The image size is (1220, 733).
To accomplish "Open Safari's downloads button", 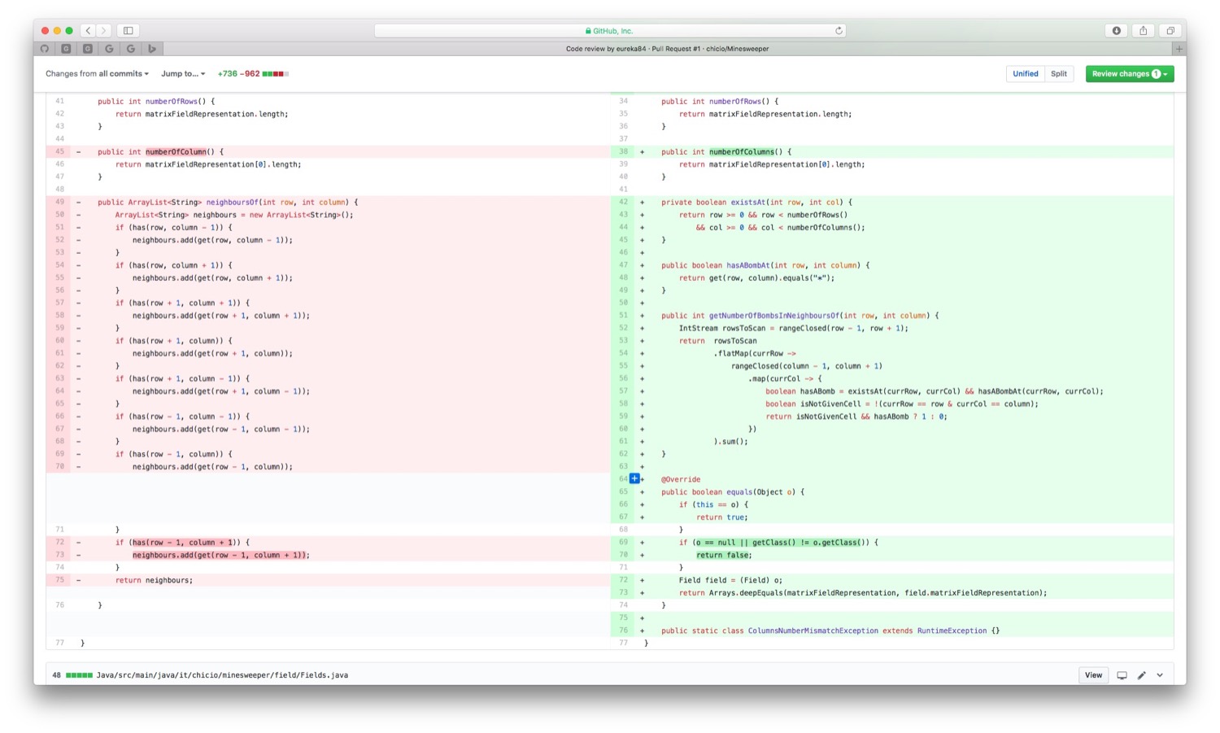I will 1116,31.
